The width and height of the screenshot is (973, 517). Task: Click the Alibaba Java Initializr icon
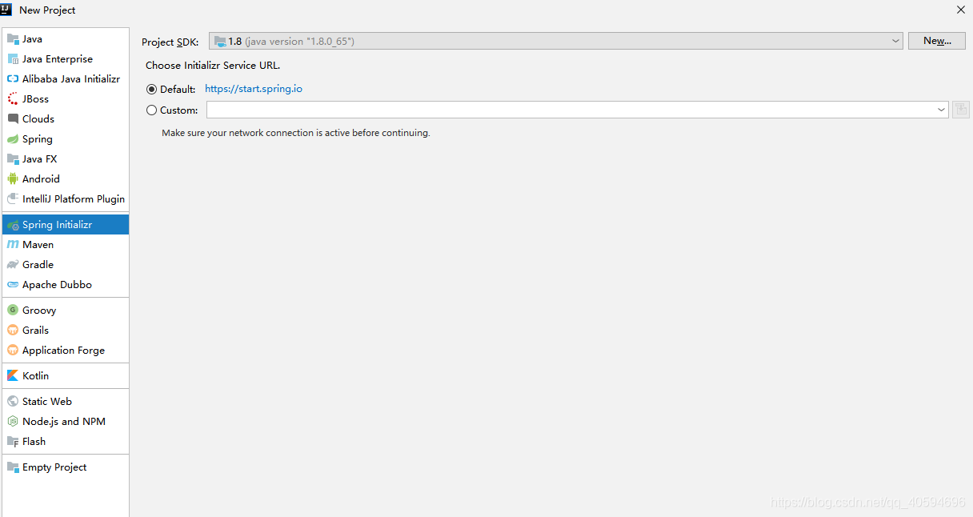click(13, 78)
